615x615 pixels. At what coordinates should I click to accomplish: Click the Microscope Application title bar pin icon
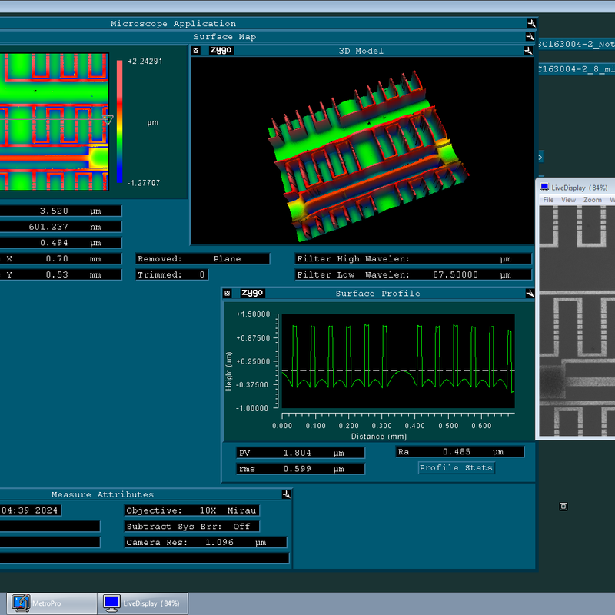click(530, 23)
